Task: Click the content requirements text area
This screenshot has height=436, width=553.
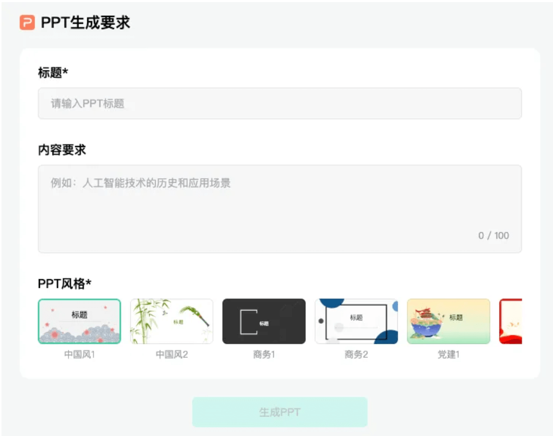Action: (x=280, y=209)
